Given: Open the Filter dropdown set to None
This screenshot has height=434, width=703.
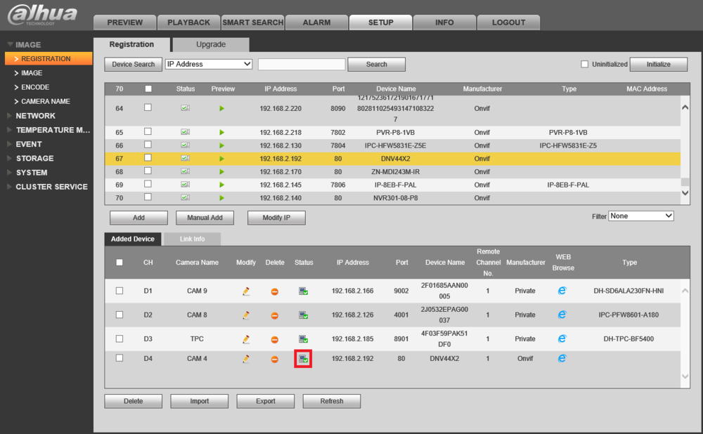Looking at the screenshot, I should coord(641,216).
